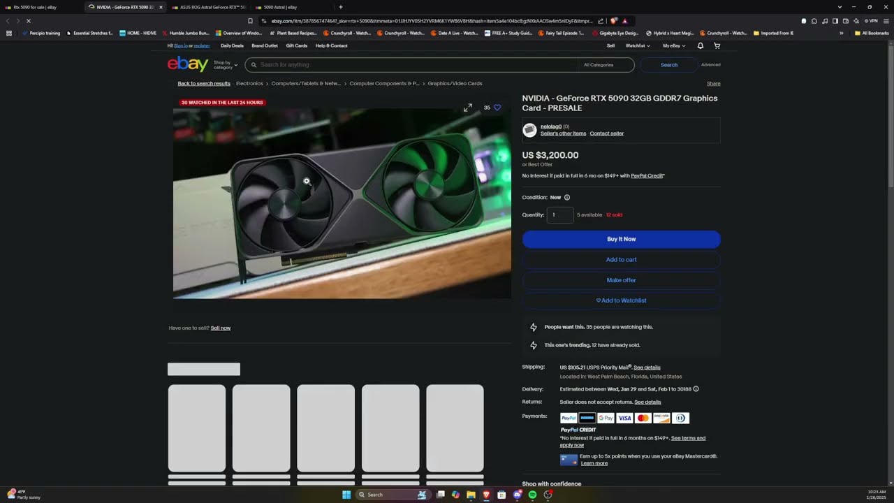
Task: Open Discord from the taskbar
Action: [x=517, y=495]
